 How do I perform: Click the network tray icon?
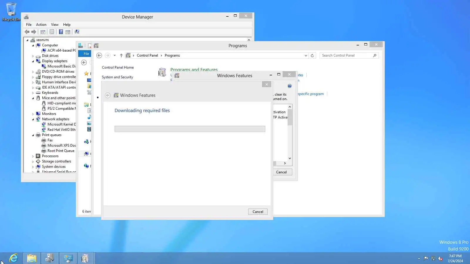(x=433, y=258)
